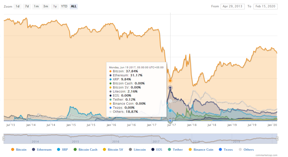Image resolution: width=288 pixels, height=157 pixels.
Task: Click the tooltip date 'Monday, Jun 19 2017'
Action: [x=123, y=67]
